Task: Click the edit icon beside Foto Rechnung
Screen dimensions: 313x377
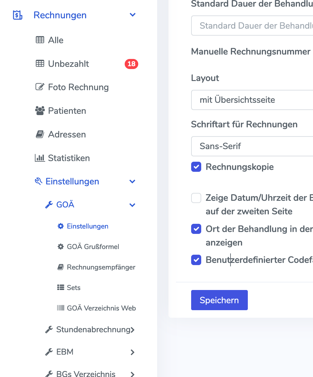Action: pos(40,87)
